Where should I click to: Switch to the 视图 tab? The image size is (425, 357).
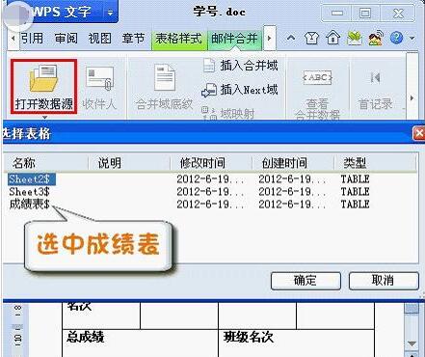tap(99, 39)
